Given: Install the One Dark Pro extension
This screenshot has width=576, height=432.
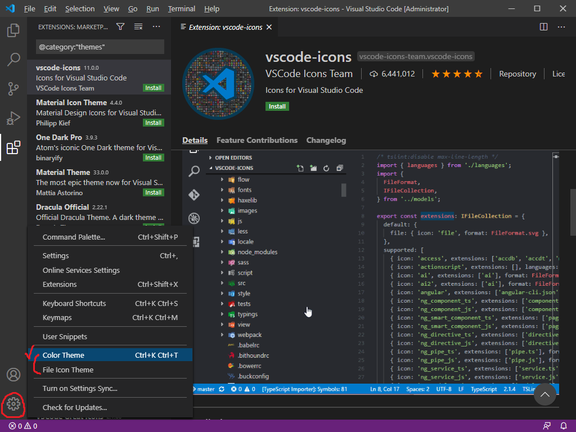Looking at the screenshot, I should coord(153,157).
